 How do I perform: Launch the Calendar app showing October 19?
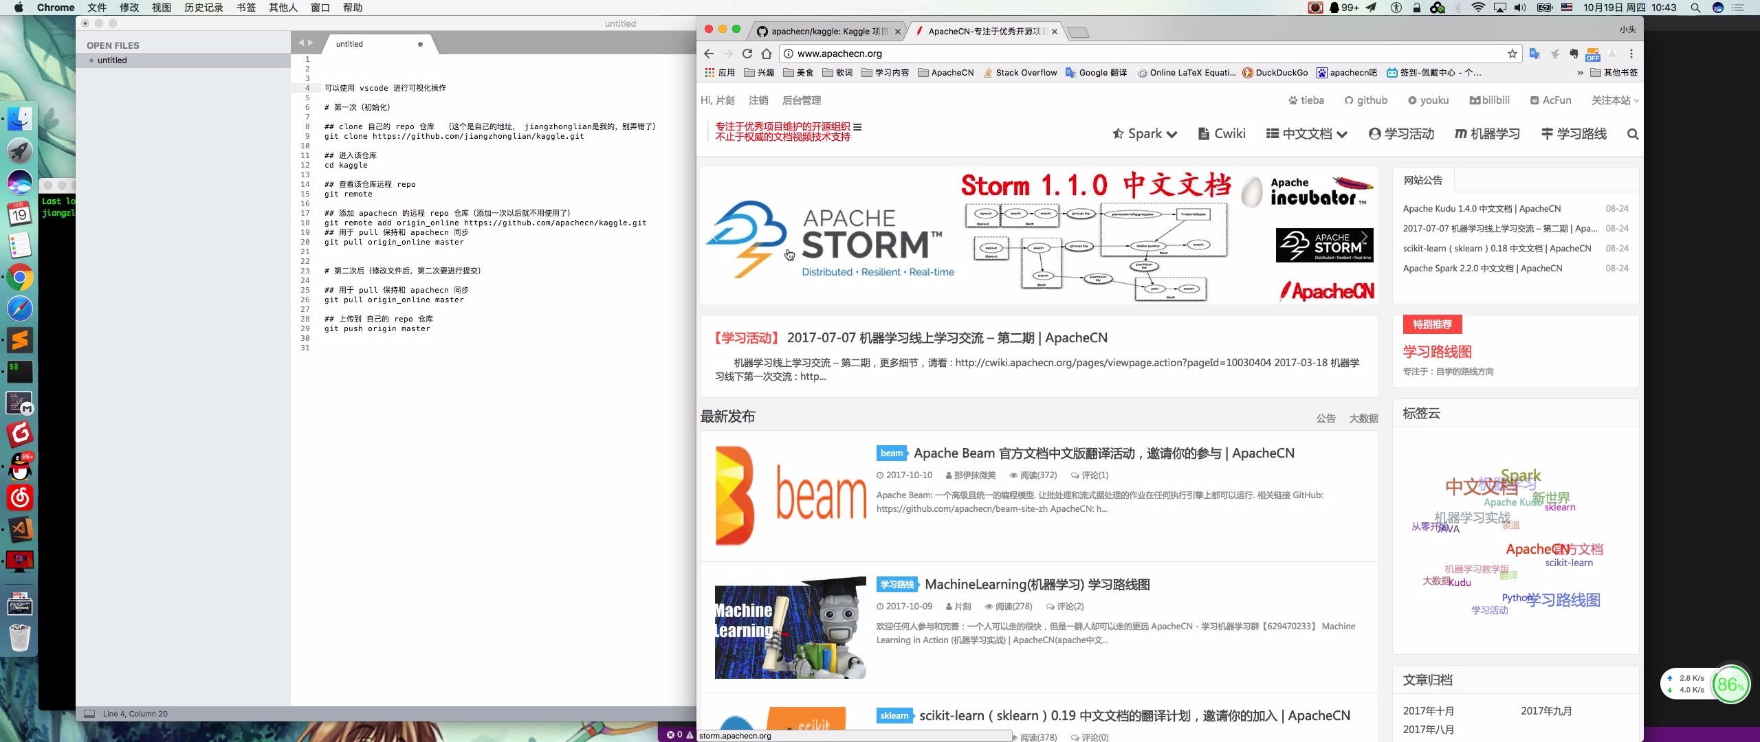(19, 213)
